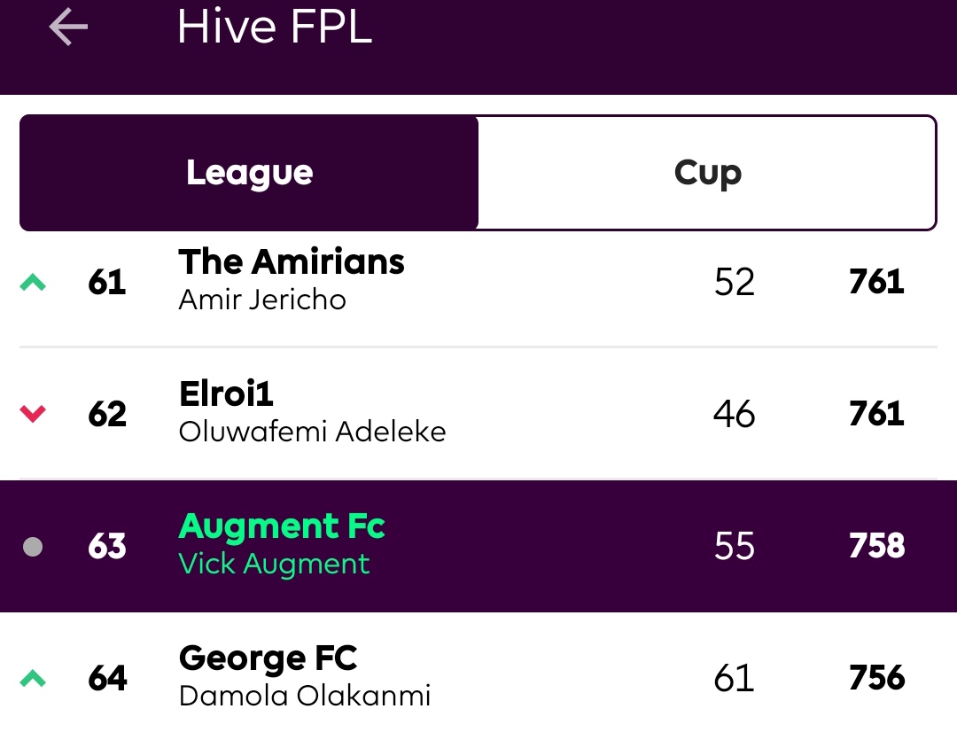The image size is (957, 740).
Task: Click gameweek score 61 for George FC
Action: click(x=735, y=678)
